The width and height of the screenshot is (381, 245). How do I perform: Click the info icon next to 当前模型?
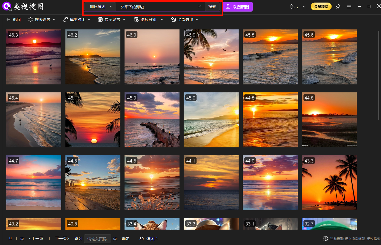pos(326,239)
